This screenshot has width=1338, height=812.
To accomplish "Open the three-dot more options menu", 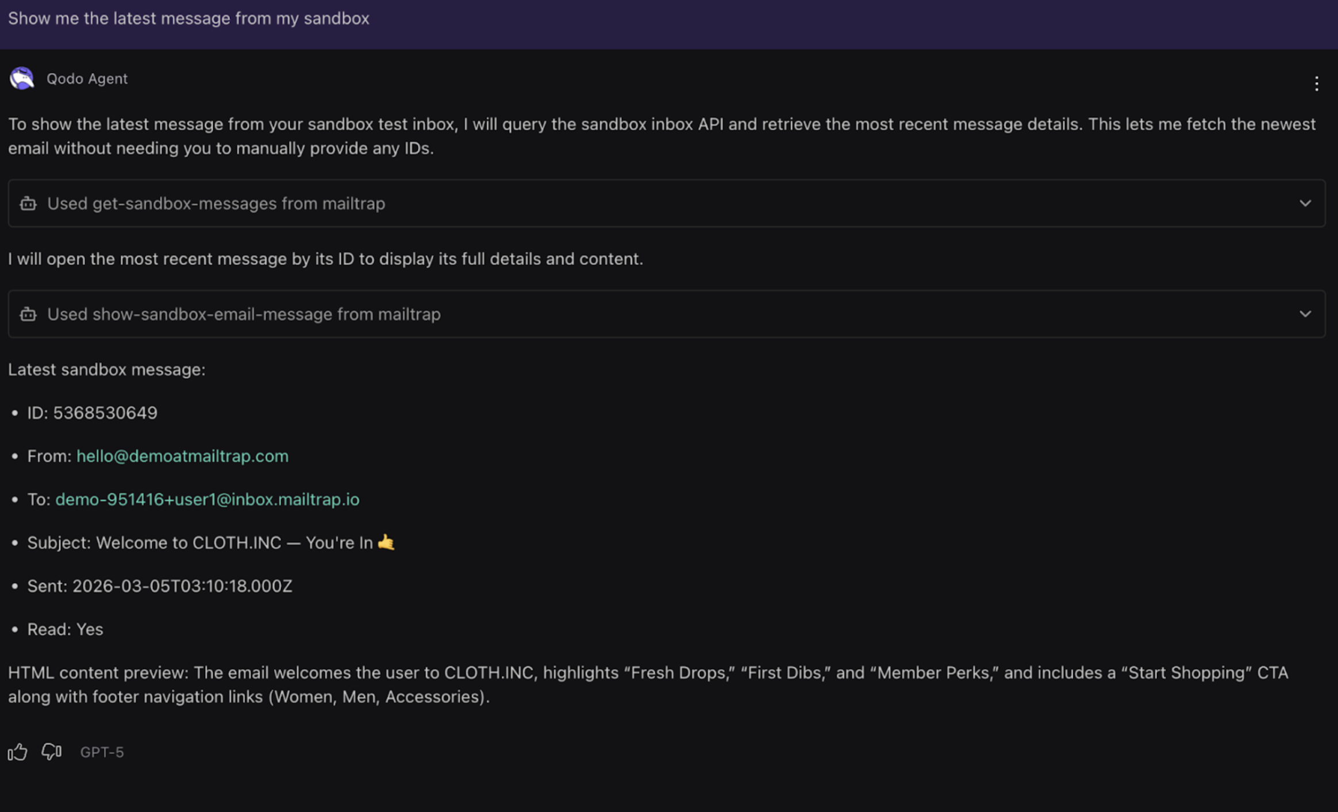I will (1316, 84).
